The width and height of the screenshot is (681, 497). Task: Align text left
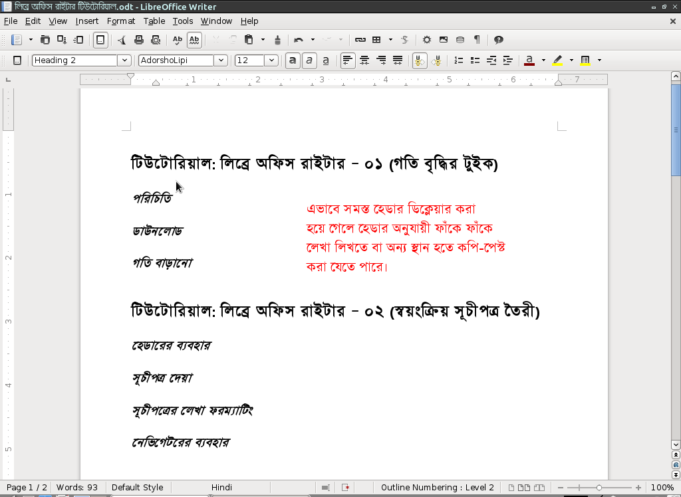pos(347,60)
